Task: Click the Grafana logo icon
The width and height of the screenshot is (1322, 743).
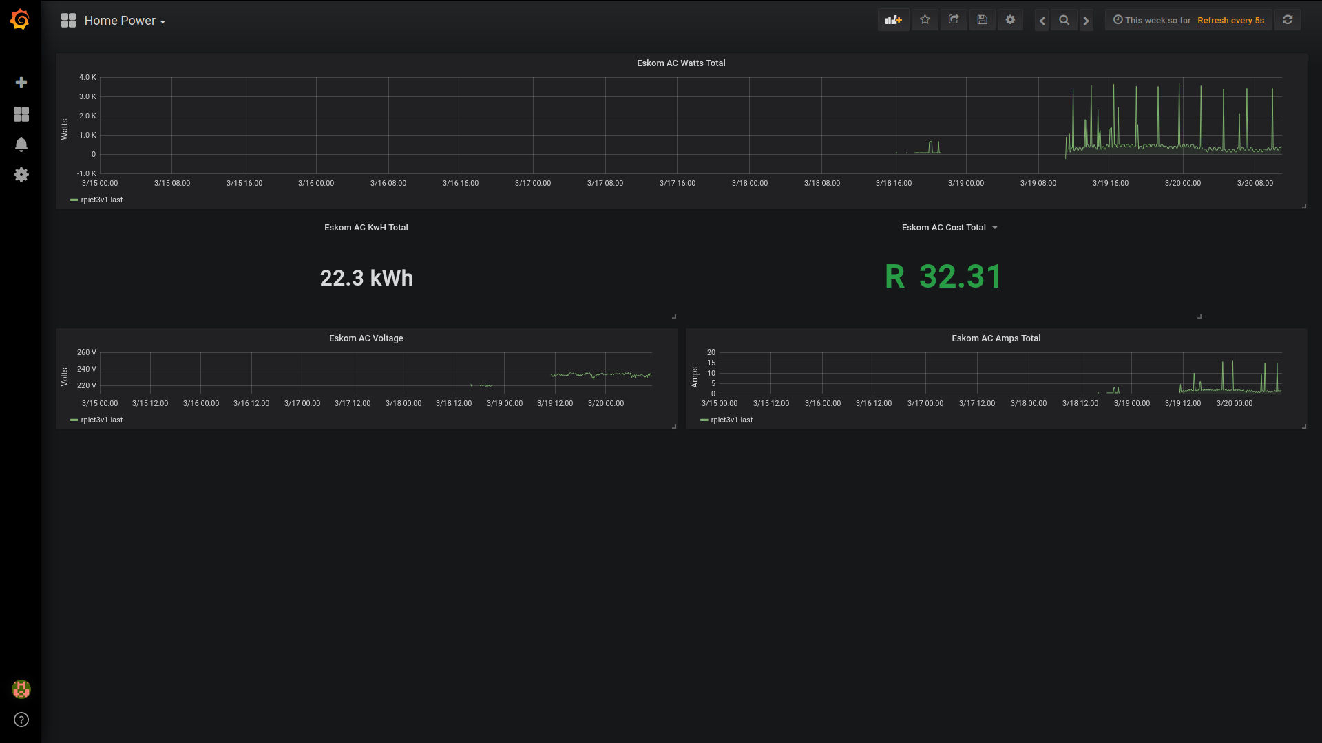Action: coord(20,19)
